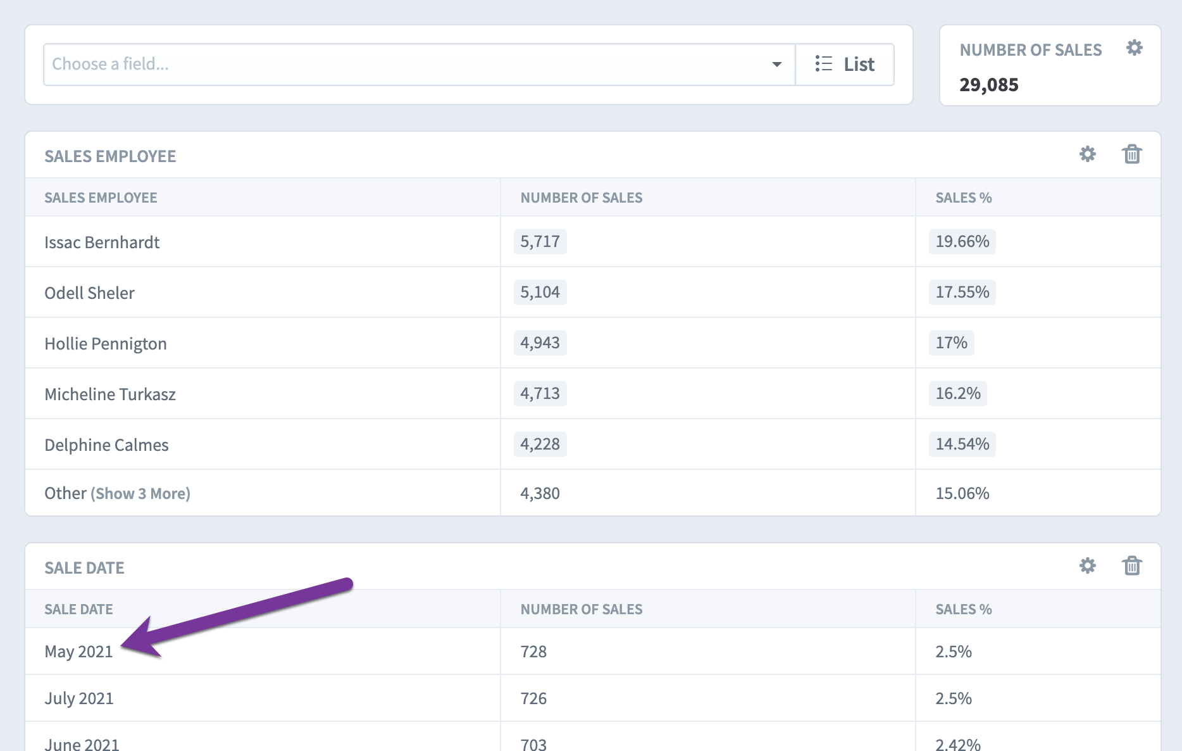Click the 14.54% percentage badge
1182x751 pixels.
962,444
